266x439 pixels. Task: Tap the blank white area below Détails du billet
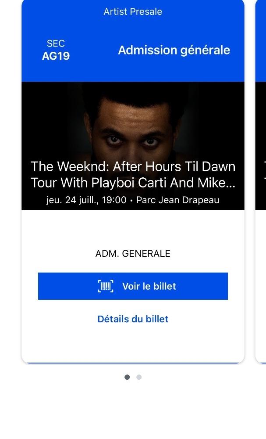click(x=133, y=345)
